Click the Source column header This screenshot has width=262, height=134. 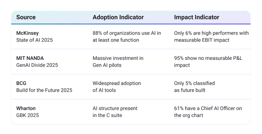tap(26, 17)
